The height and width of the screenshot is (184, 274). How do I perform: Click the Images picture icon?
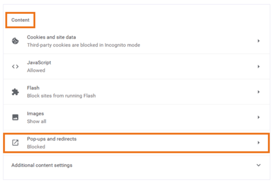pos(15,117)
